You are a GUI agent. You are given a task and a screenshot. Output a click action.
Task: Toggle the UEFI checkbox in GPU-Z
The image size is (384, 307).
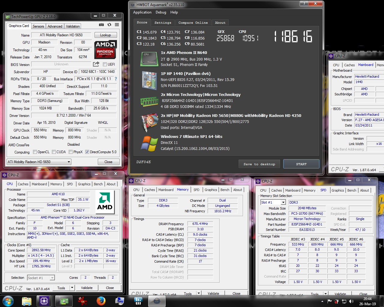[x=105, y=64]
